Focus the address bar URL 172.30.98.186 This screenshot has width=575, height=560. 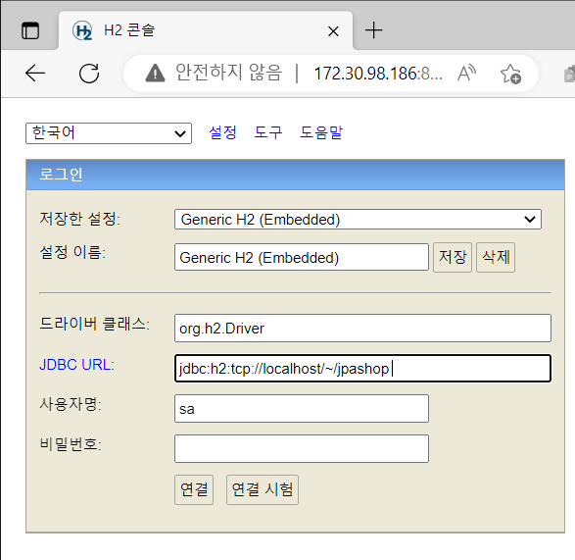pyautogui.click(x=378, y=74)
